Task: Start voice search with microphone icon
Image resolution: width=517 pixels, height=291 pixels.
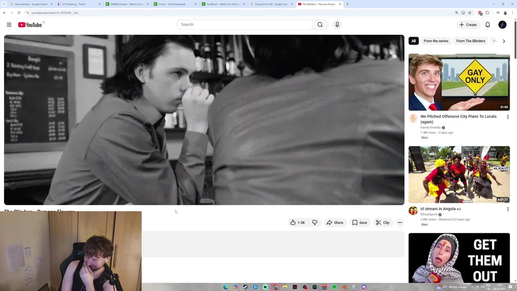Action: click(x=337, y=25)
